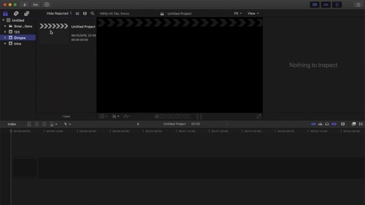Viewport: 365px width, 205px height.
Task: Expand the Intro event triangle
Action: click(5, 43)
